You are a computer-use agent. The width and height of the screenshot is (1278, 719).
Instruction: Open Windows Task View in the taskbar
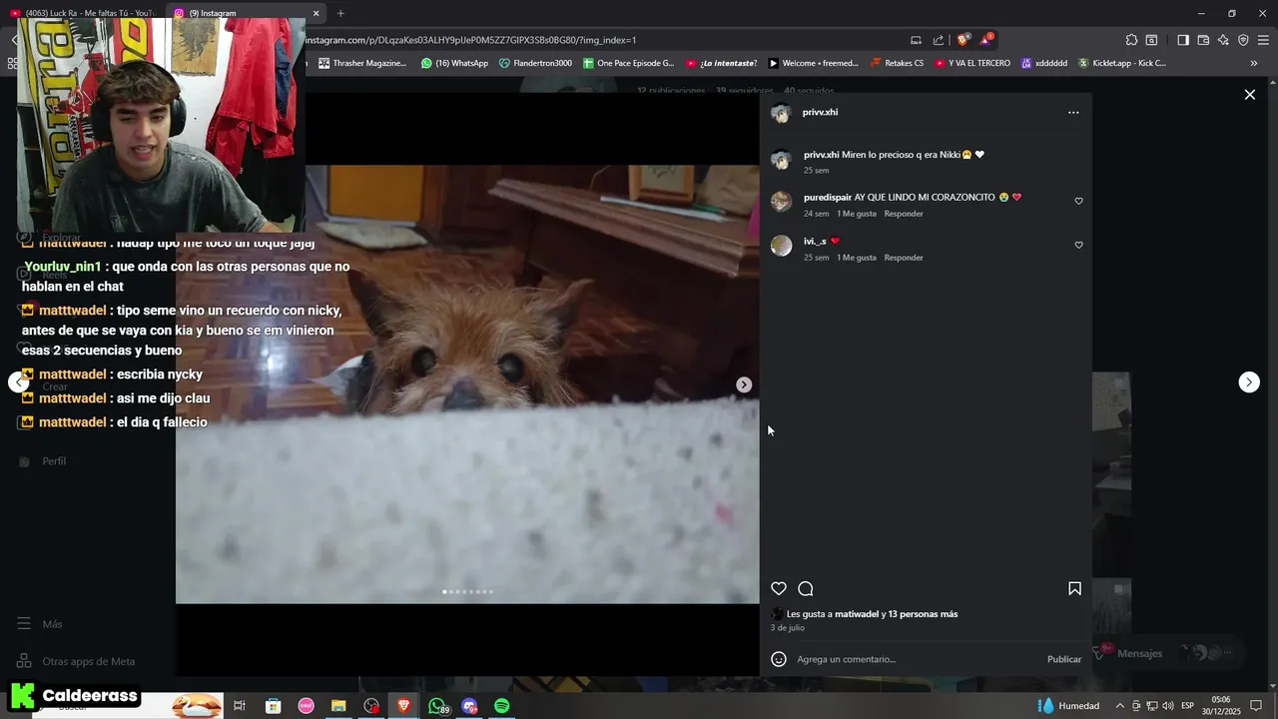pyautogui.click(x=240, y=706)
